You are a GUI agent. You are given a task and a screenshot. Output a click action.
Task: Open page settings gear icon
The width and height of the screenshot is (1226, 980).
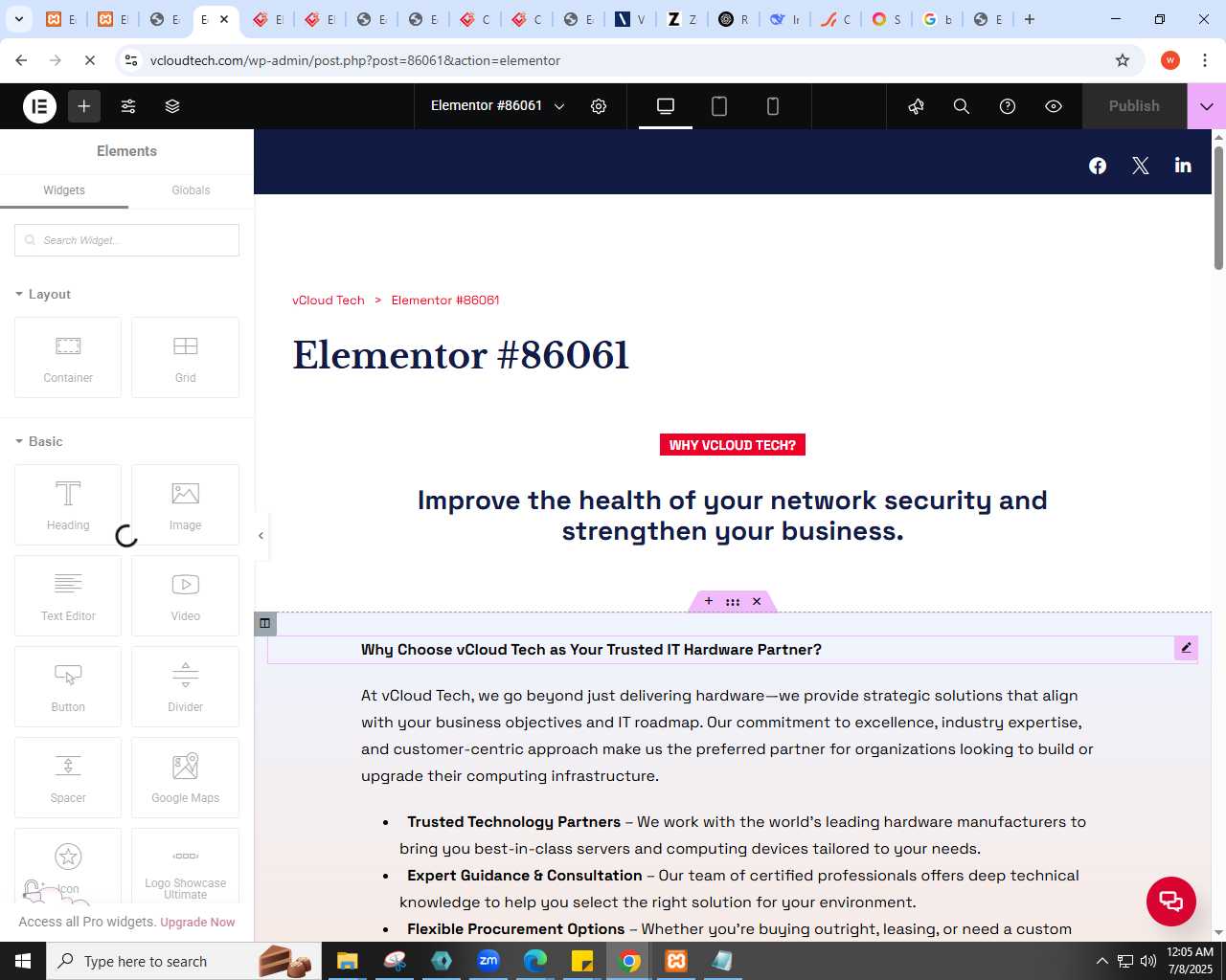(599, 106)
